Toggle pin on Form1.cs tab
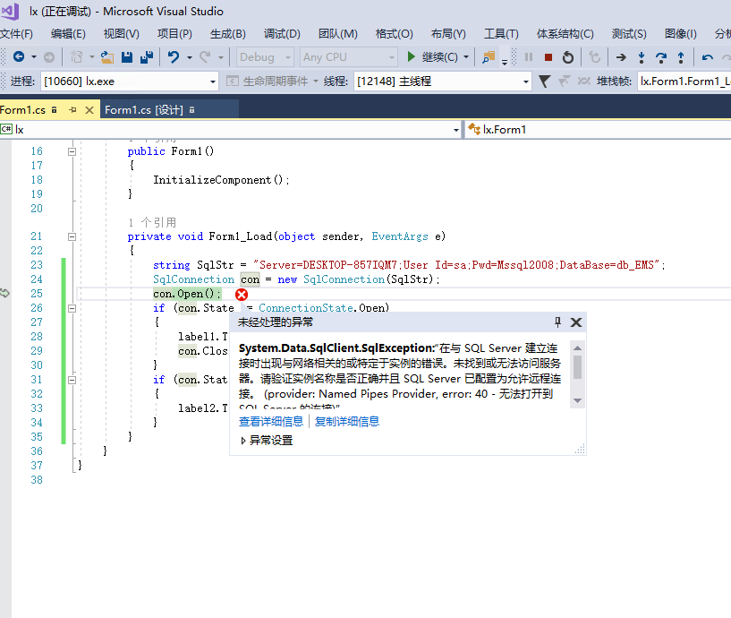 [72, 110]
